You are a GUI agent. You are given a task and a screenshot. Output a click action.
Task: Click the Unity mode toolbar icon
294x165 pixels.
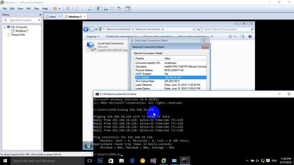point(119,9)
